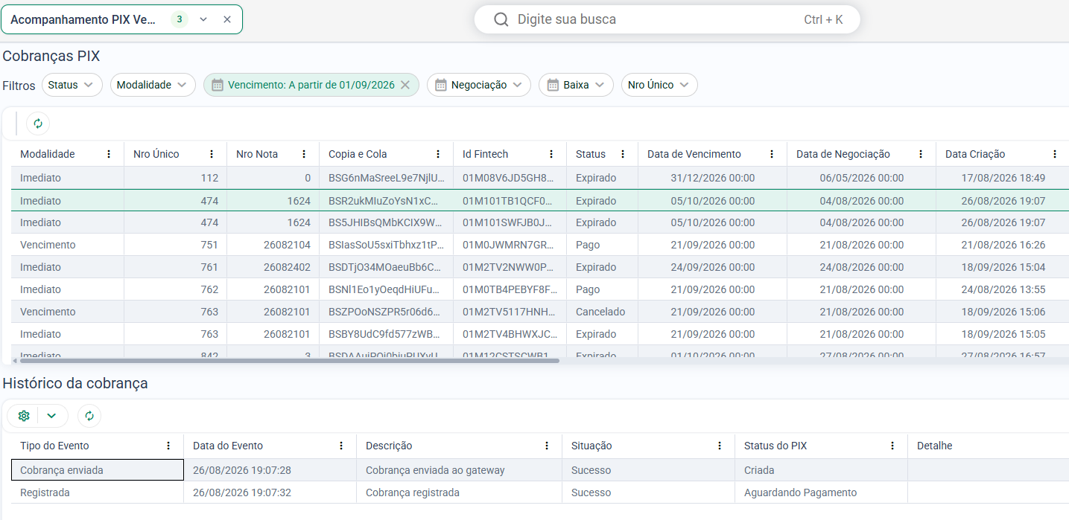The image size is (1069, 520).
Task: Open the Nro Único filter dropdown
Action: 659,85
